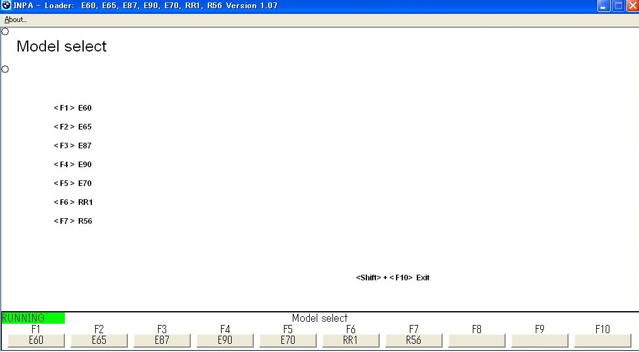Click the '<Shift> + <F10> Exit' text

click(x=392, y=278)
